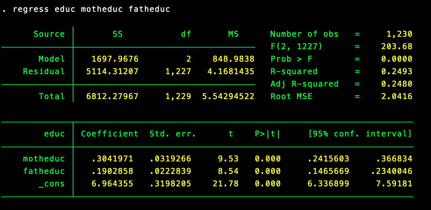Click the educ dependent variable label
Viewport: 431px width, 210px height.
click(x=55, y=134)
